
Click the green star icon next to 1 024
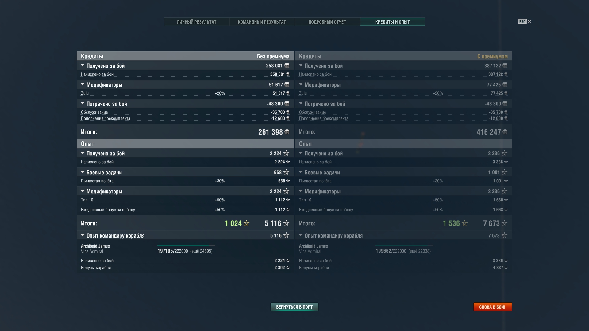tap(246, 223)
